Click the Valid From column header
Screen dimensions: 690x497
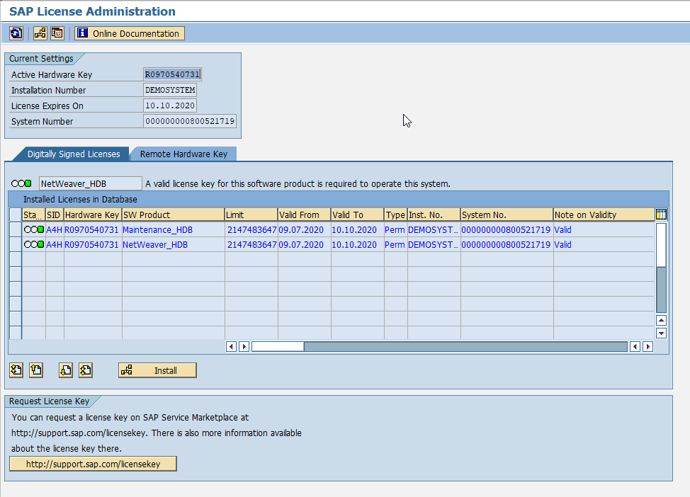305,215
